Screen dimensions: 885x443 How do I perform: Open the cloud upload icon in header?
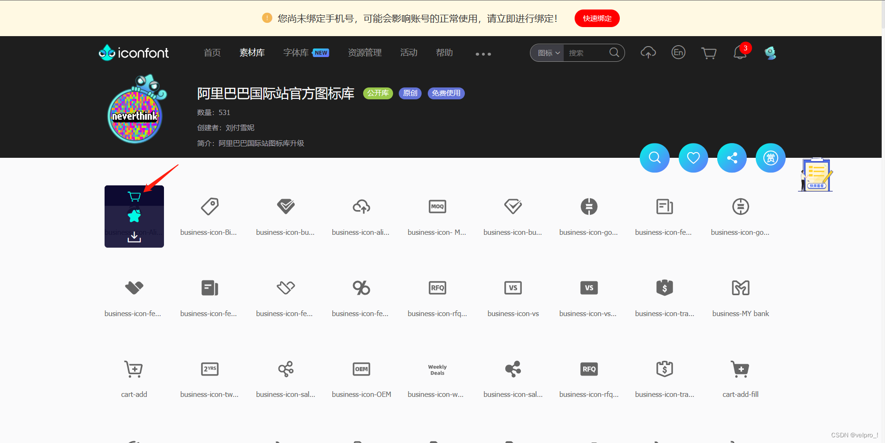[648, 52]
